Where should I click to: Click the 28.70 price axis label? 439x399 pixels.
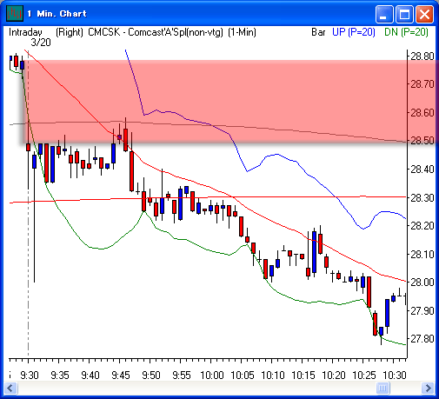point(422,84)
